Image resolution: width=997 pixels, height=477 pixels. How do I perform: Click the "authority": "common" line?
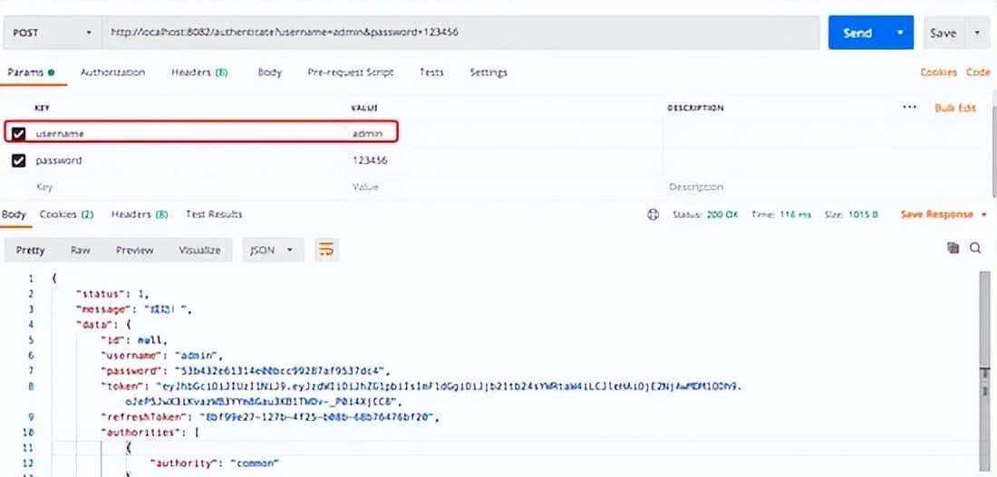pos(214,463)
